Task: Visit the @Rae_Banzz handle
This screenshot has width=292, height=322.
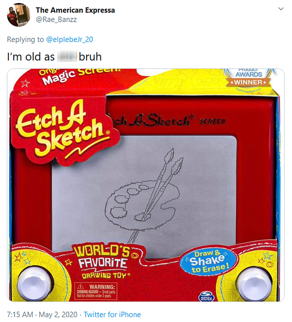Action: (56, 20)
